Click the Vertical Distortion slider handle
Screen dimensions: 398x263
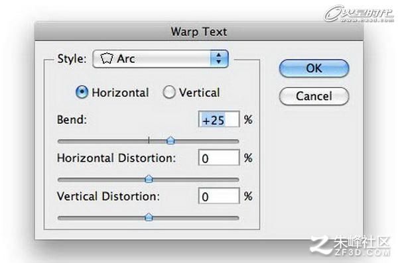149,217
